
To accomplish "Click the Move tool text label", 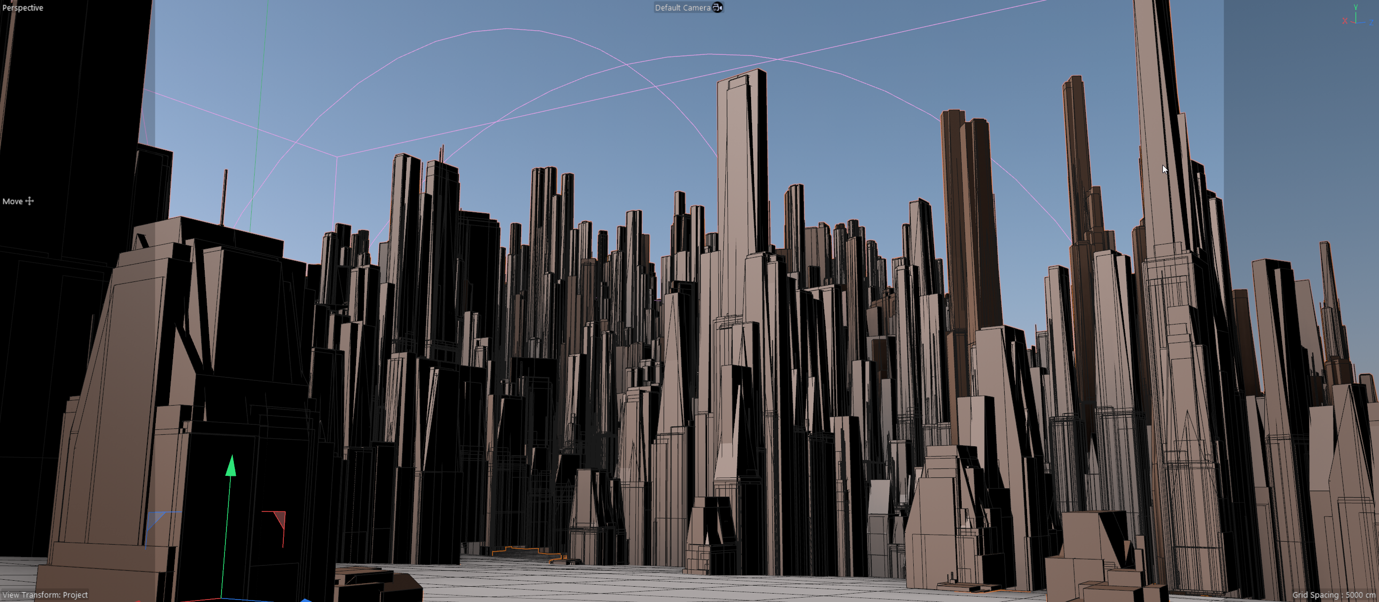I will point(12,201).
